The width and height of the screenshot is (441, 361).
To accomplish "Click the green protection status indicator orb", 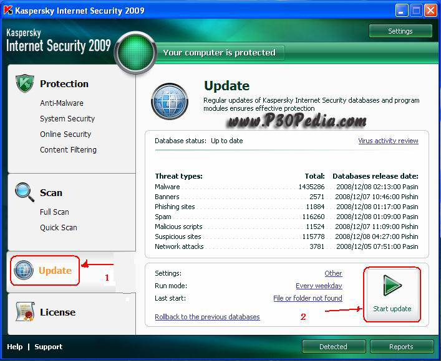I will (x=135, y=52).
